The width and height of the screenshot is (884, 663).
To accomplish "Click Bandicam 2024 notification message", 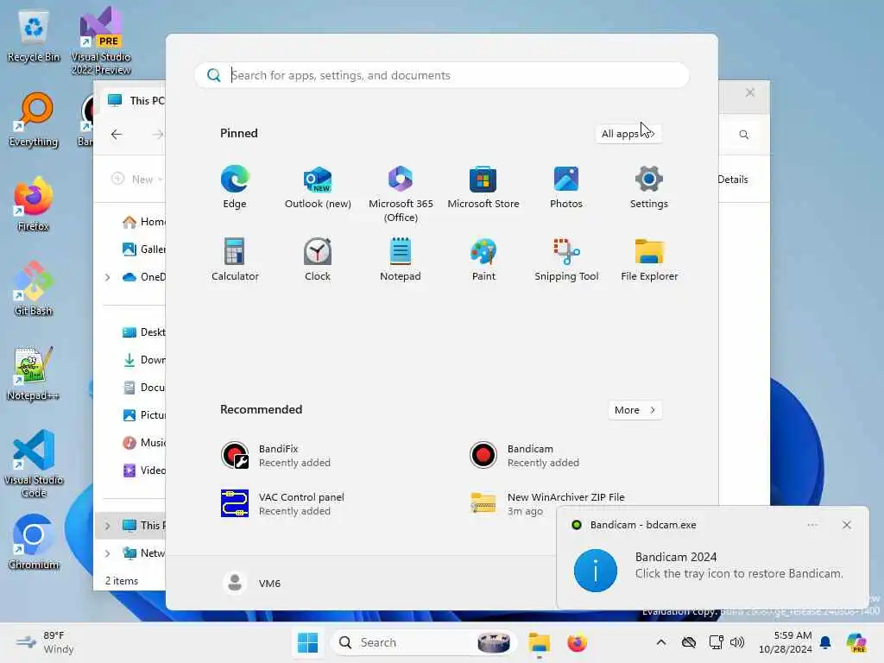I will point(712,565).
